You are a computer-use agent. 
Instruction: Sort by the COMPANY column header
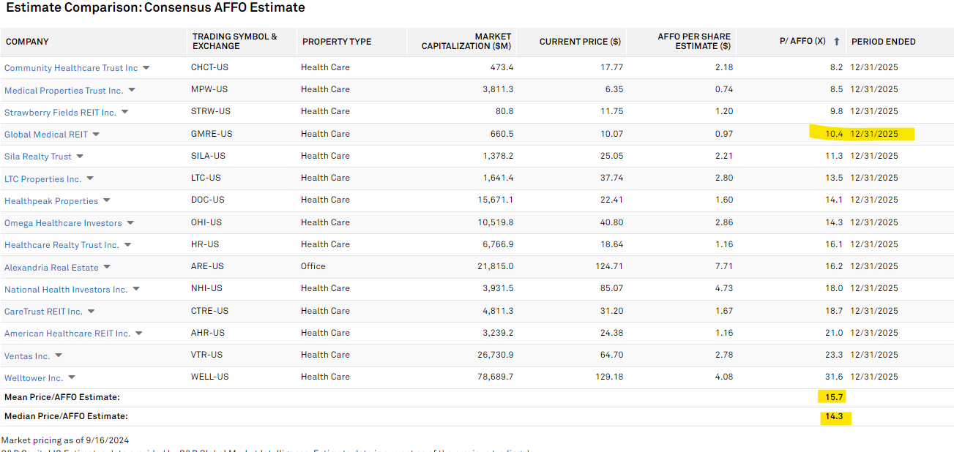pos(28,42)
